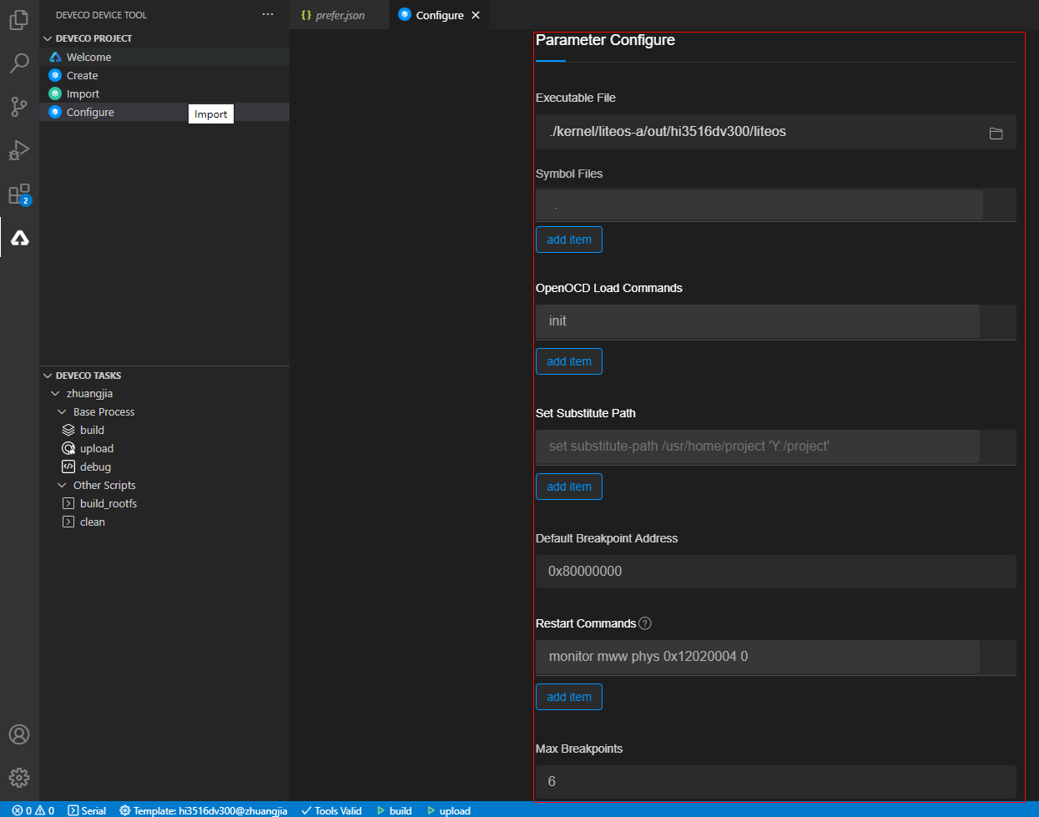Viewport: 1039px width, 817px height.
Task: Switch to the prefer.json tab
Action: 340,15
